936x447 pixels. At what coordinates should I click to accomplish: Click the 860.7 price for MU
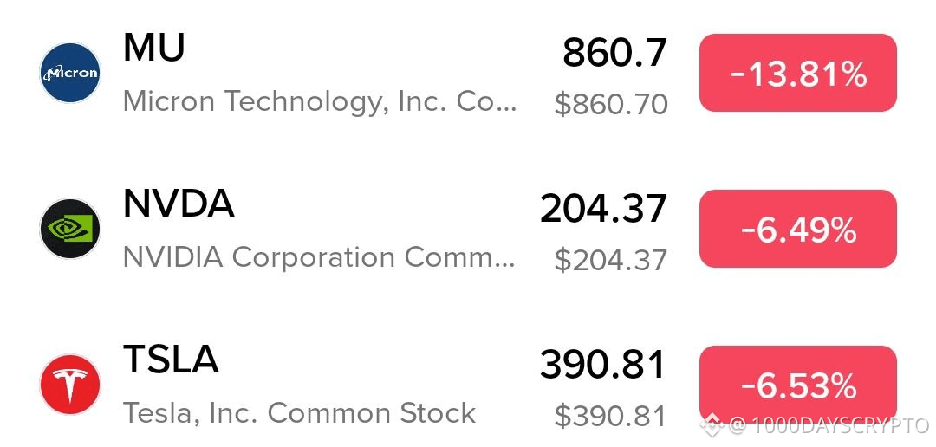click(614, 53)
